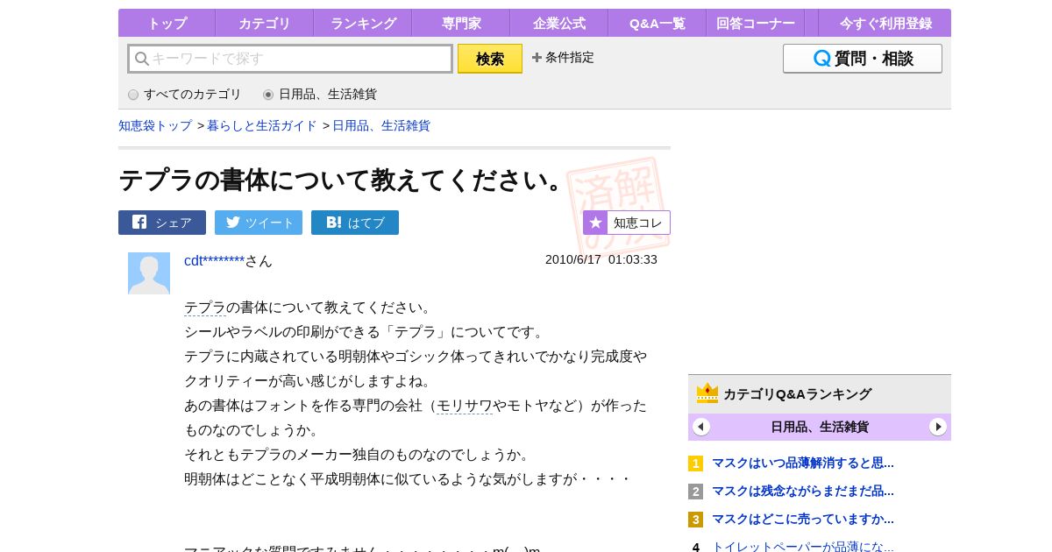The height and width of the screenshot is (552, 1052).
Task: Open the asker's avatar image
Action: (x=149, y=273)
